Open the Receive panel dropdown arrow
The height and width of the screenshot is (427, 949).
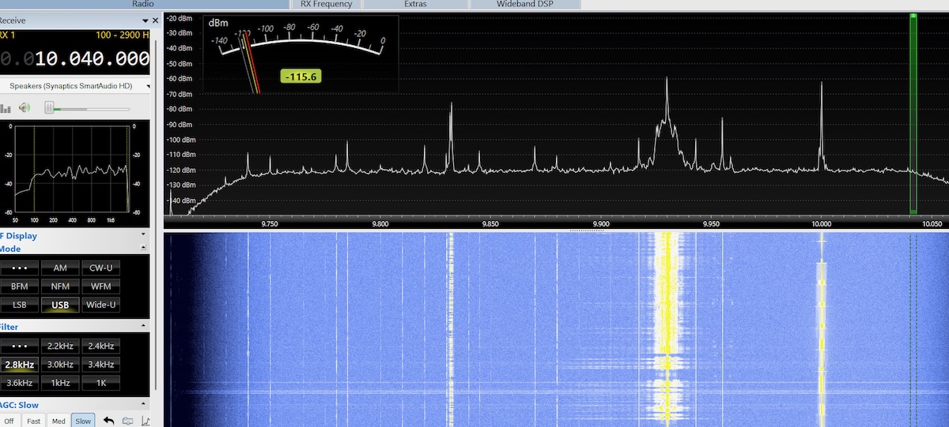coord(144,21)
